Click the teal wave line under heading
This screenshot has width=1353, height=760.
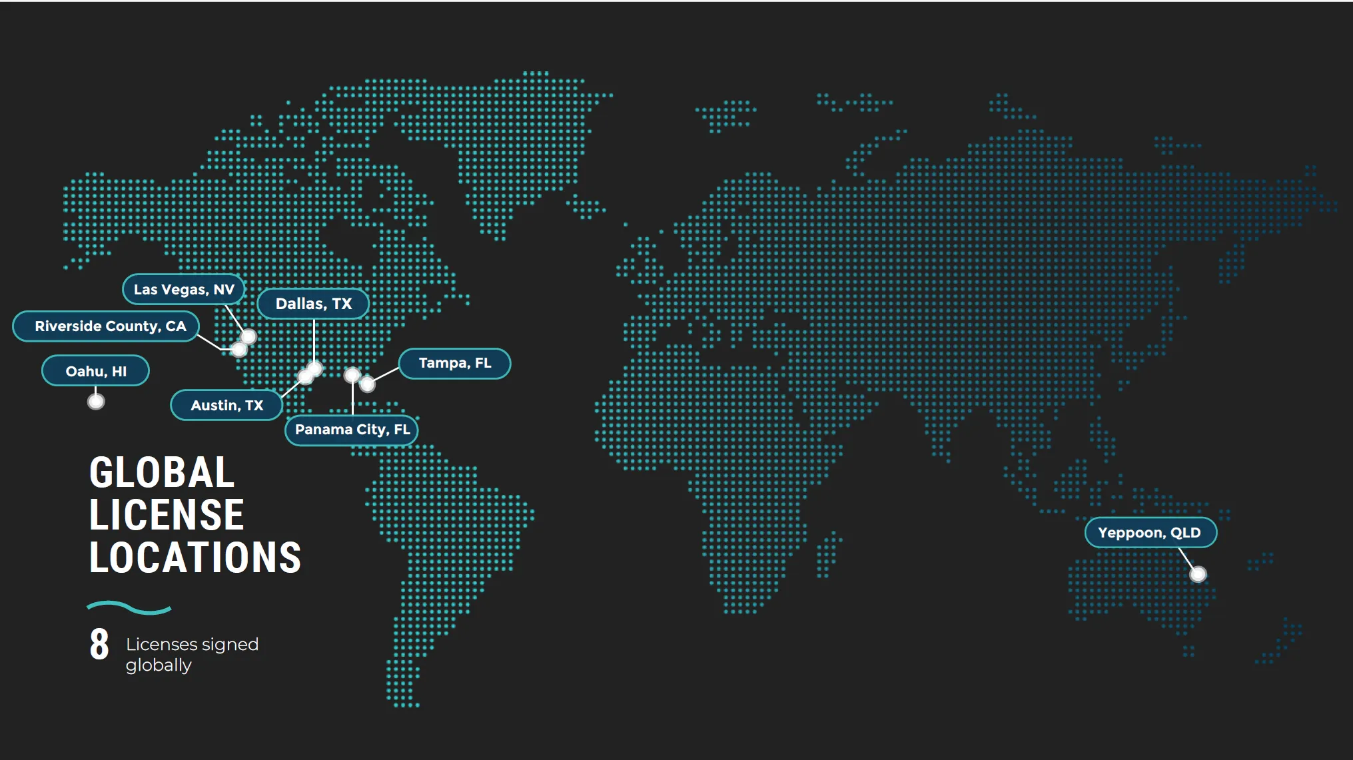(129, 607)
